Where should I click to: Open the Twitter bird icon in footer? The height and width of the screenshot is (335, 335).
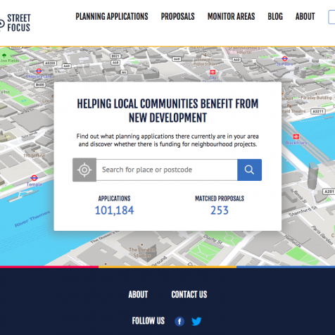pyautogui.click(x=196, y=321)
